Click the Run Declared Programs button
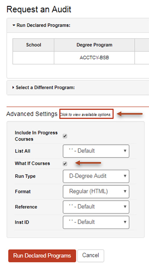 pos(42,256)
